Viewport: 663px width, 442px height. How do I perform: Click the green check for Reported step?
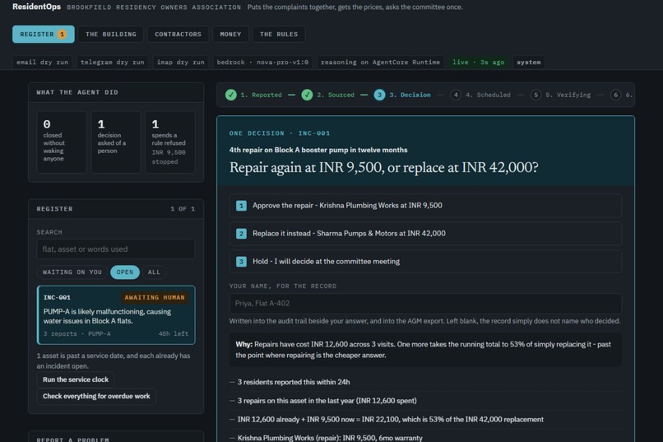pyautogui.click(x=231, y=95)
